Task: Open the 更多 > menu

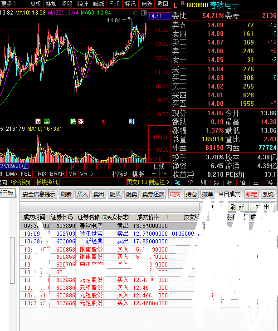Action: click(9, 4)
